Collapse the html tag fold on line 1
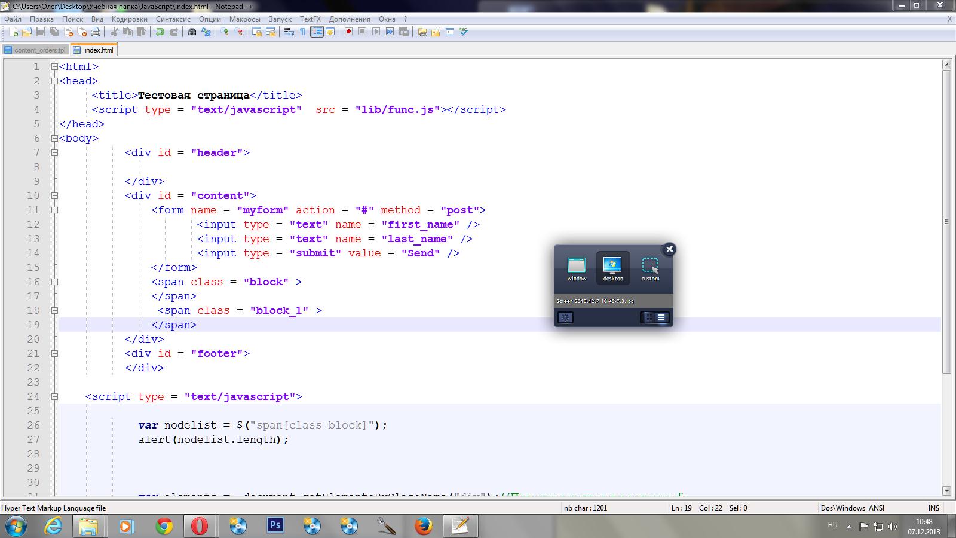Screen dimensions: 956x538 tap(54, 66)
